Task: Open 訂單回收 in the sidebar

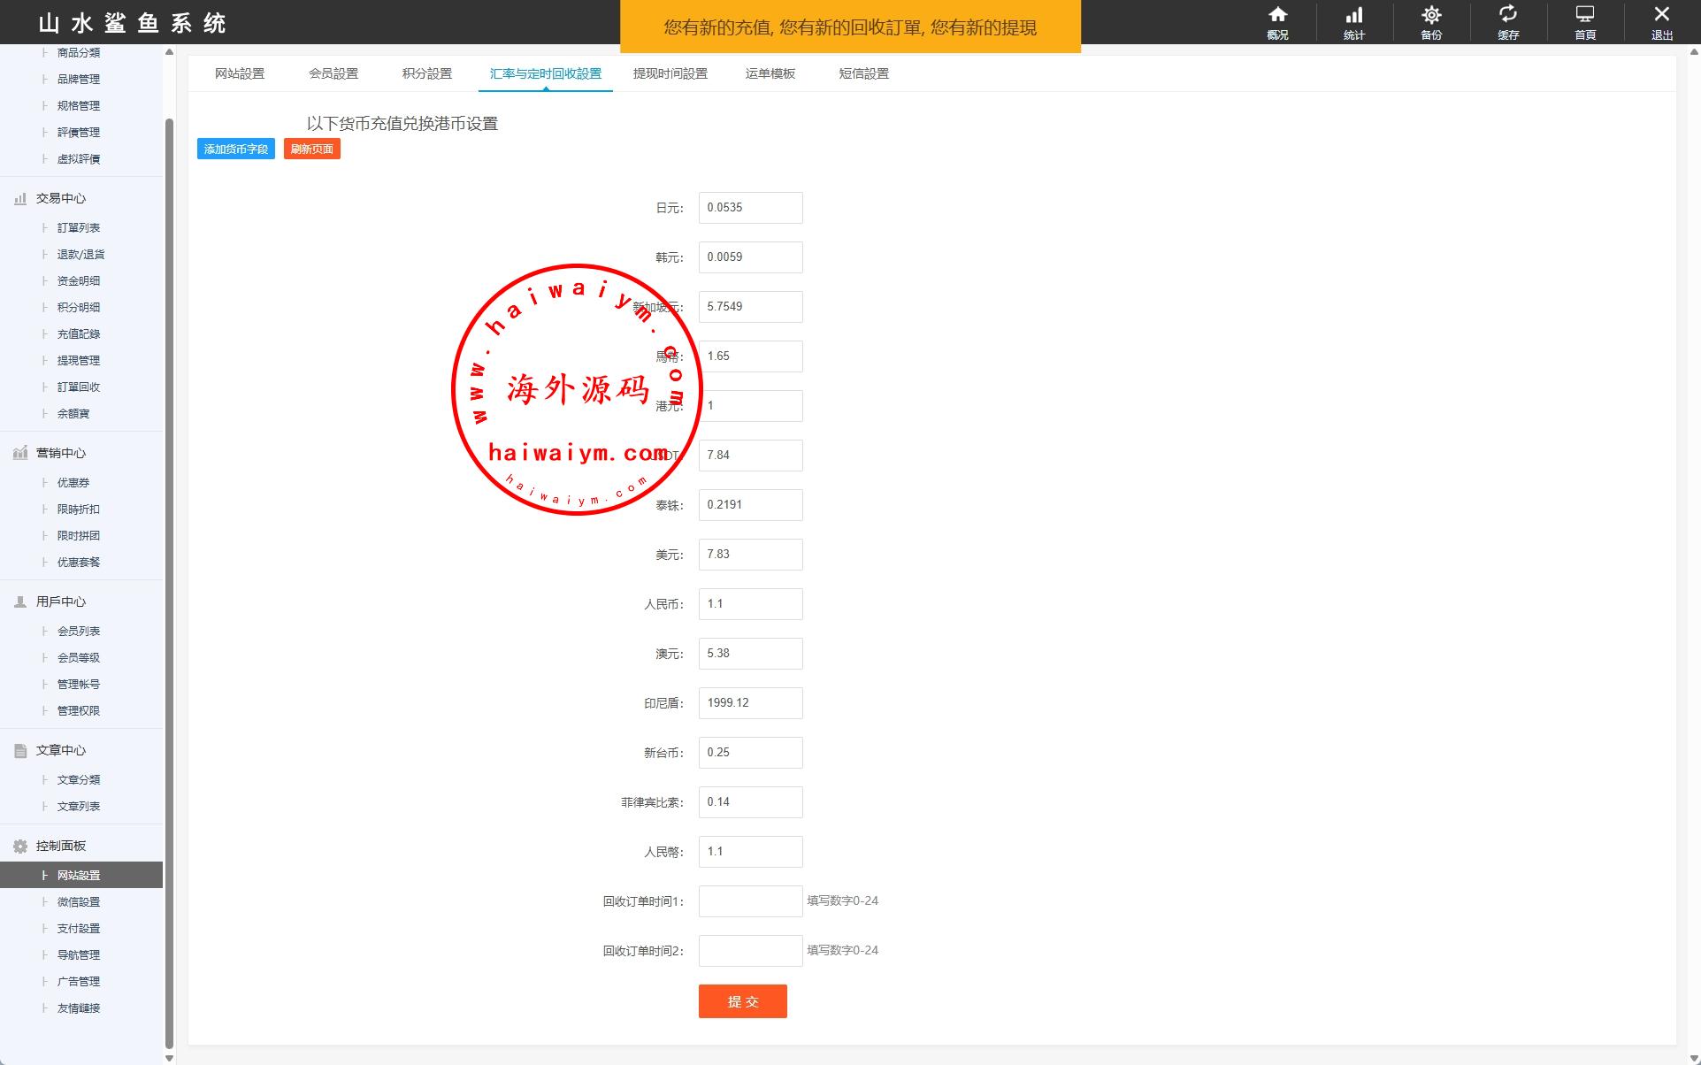Action: (x=78, y=387)
